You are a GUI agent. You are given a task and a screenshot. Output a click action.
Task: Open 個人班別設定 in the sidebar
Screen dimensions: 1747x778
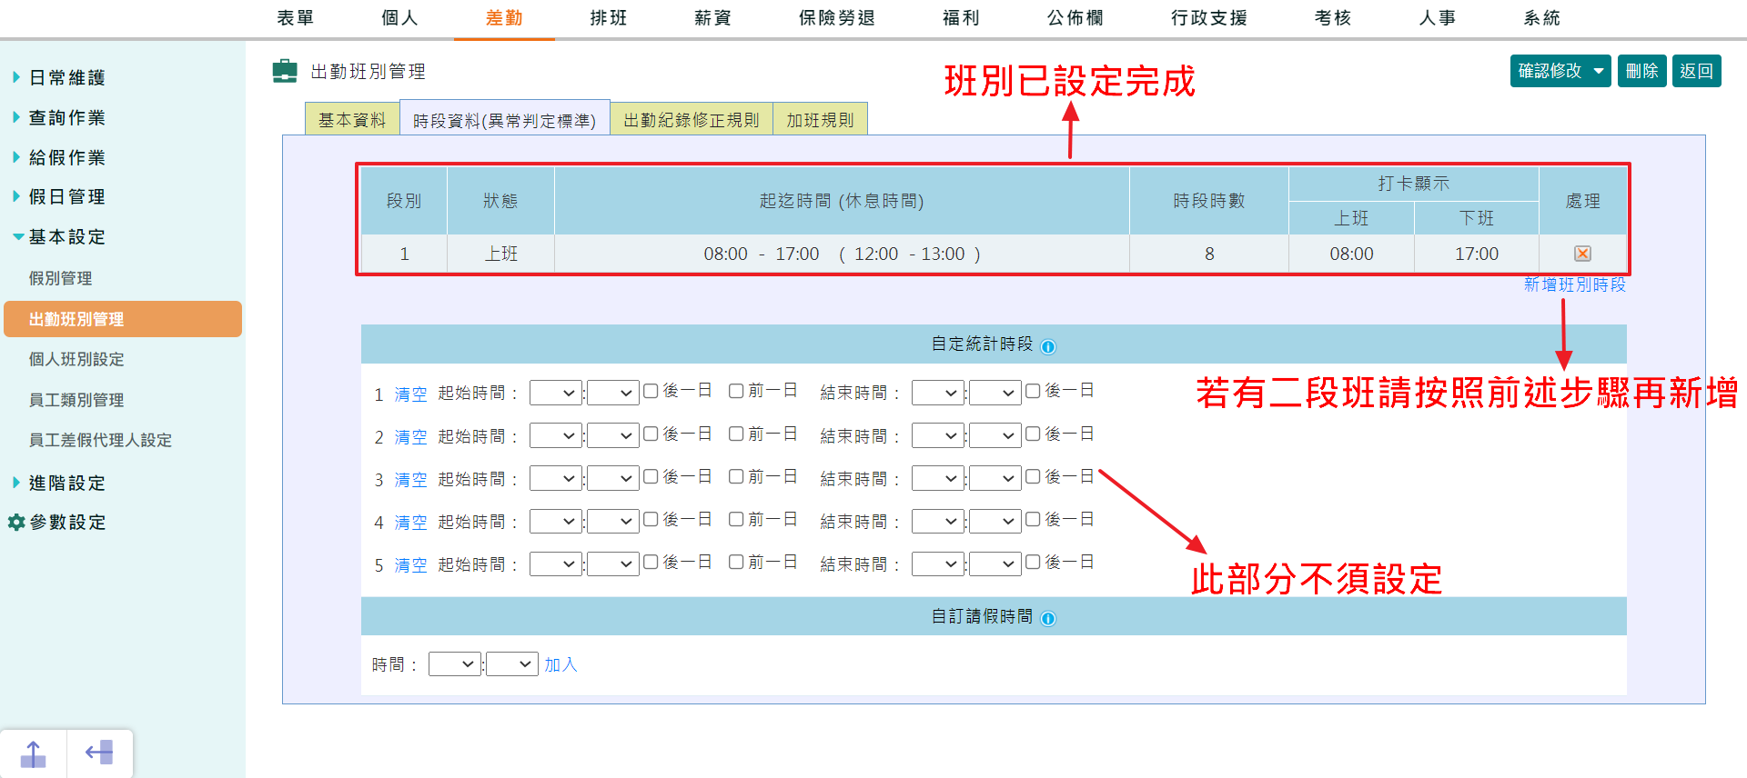tap(76, 359)
